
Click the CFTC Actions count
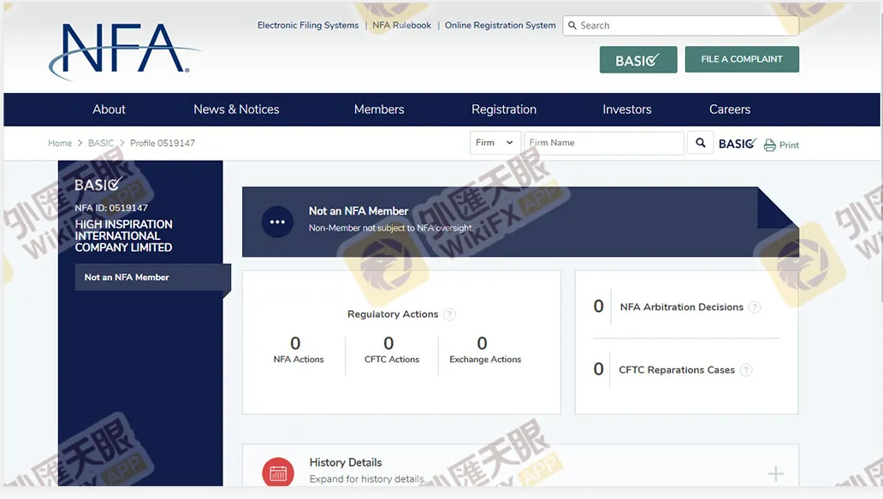point(388,343)
